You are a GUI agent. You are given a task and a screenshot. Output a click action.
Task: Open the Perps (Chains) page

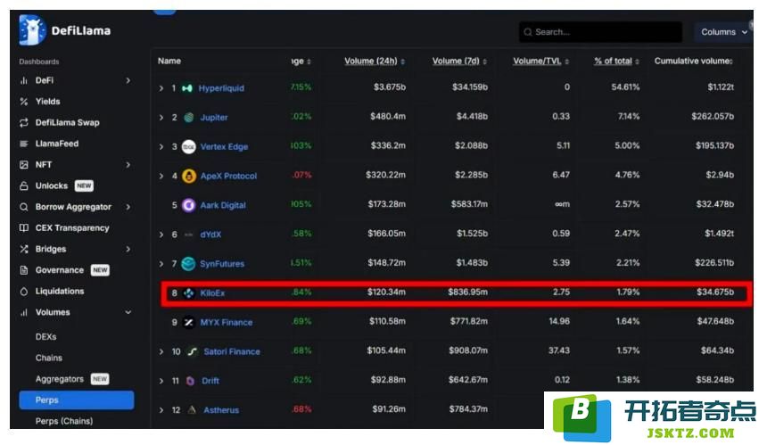64,421
